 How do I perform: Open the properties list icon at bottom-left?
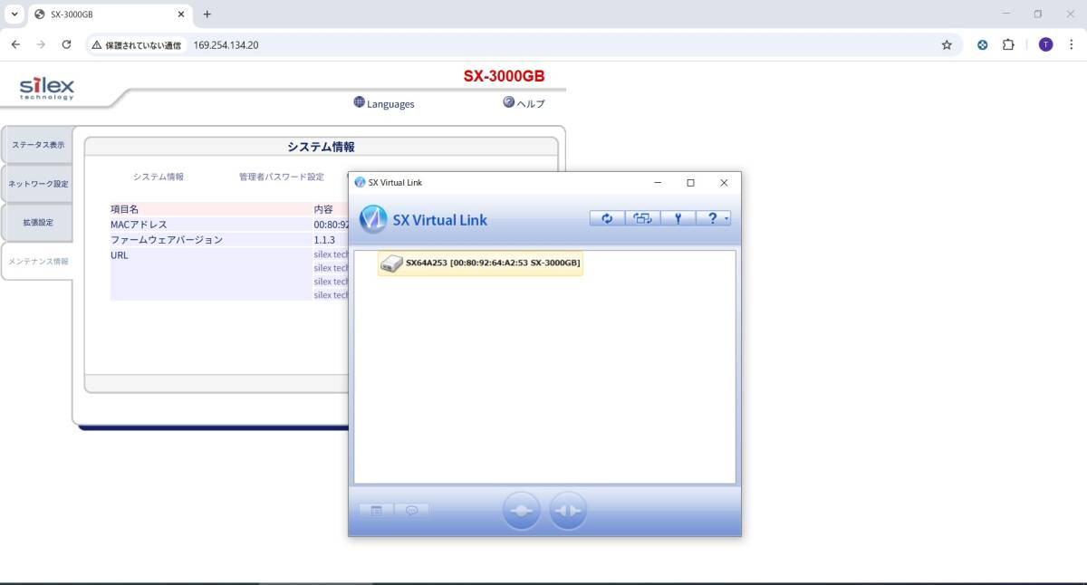click(376, 511)
